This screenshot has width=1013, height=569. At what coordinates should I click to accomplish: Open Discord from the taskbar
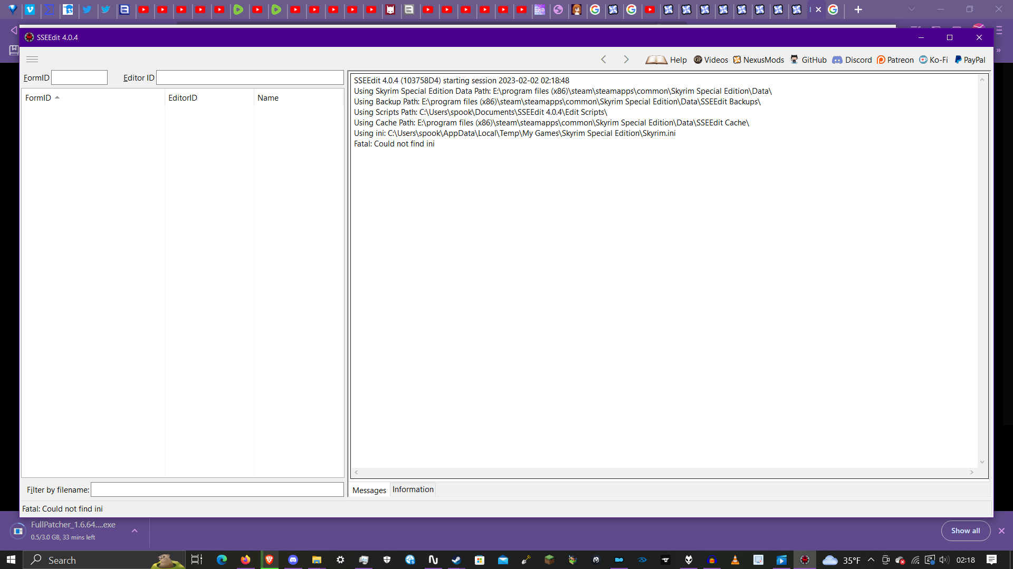[293, 560]
